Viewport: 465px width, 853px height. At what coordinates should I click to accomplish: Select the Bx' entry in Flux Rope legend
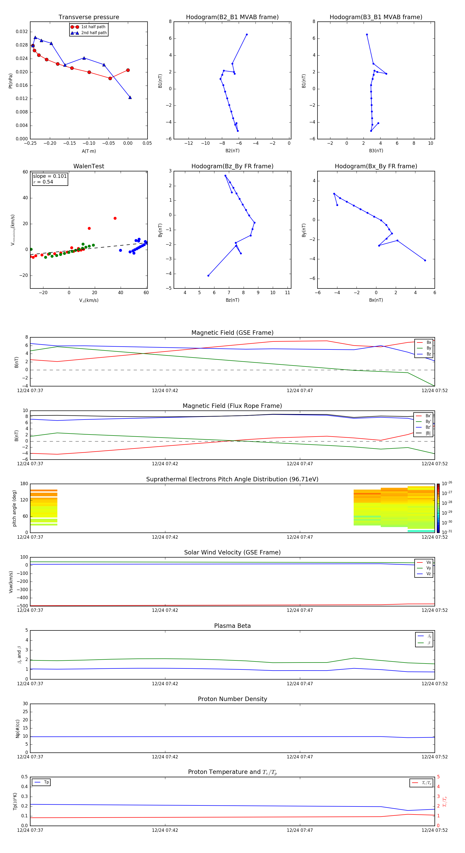point(424,416)
